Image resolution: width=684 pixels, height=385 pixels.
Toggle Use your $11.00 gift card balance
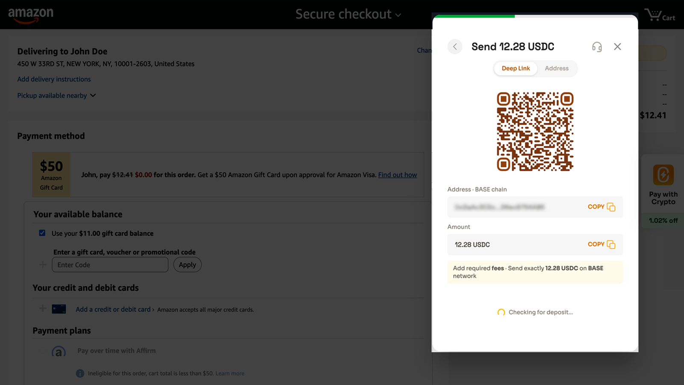(42, 233)
